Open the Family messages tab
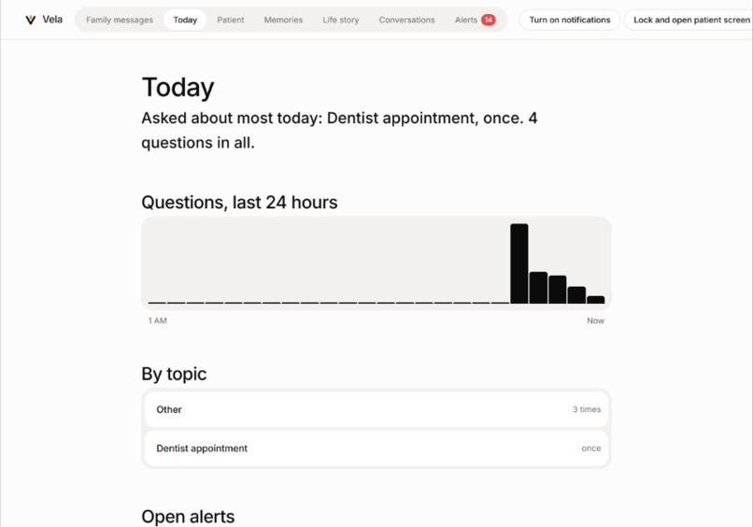Screen dimensions: 753x527 click(120, 20)
